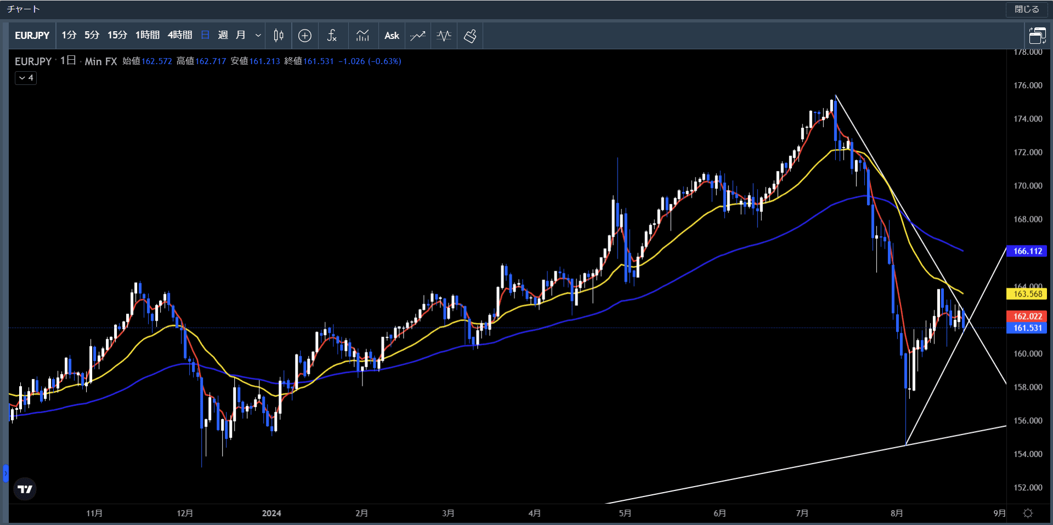Click the 161.531 current price label

point(1027,328)
